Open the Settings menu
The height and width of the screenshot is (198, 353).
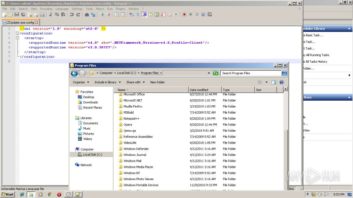click(x=77, y=9)
